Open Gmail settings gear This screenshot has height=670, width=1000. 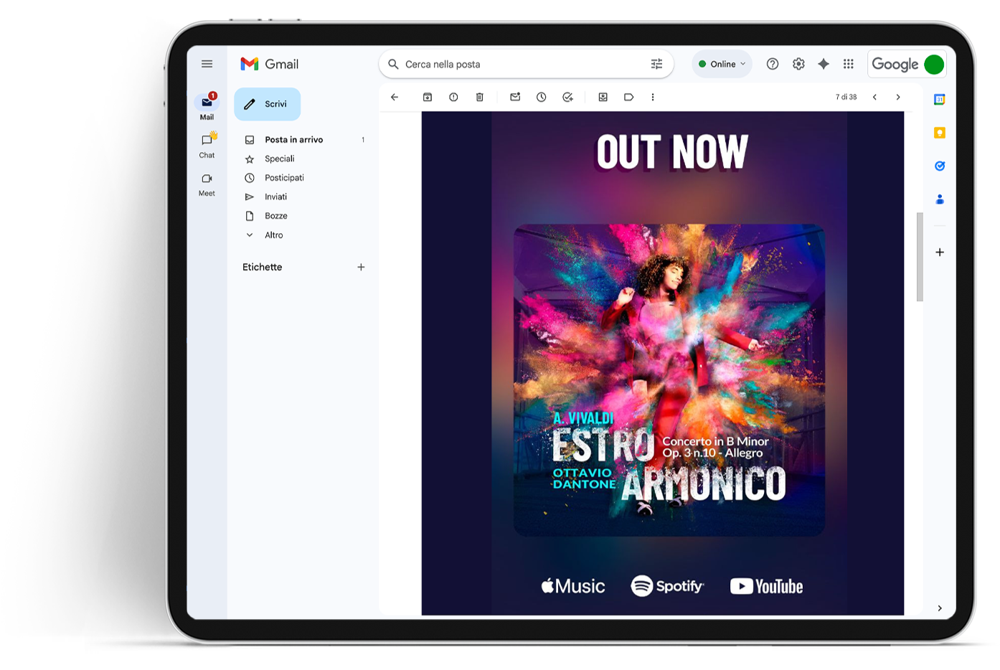point(798,64)
